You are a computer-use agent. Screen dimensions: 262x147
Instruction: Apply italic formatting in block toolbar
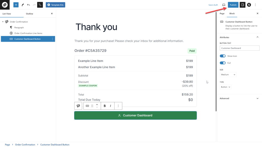(x=111, y=106)
